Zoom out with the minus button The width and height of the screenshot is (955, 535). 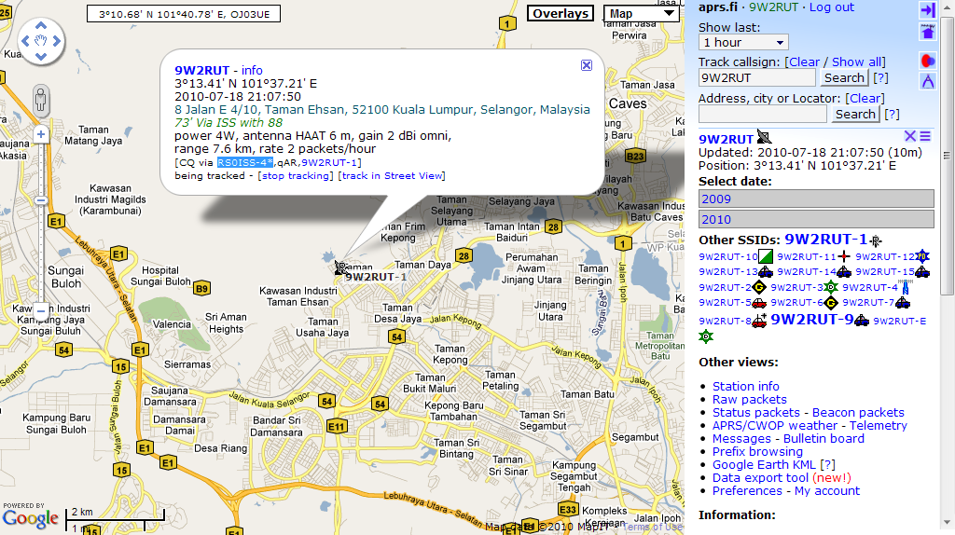(41, 310)
